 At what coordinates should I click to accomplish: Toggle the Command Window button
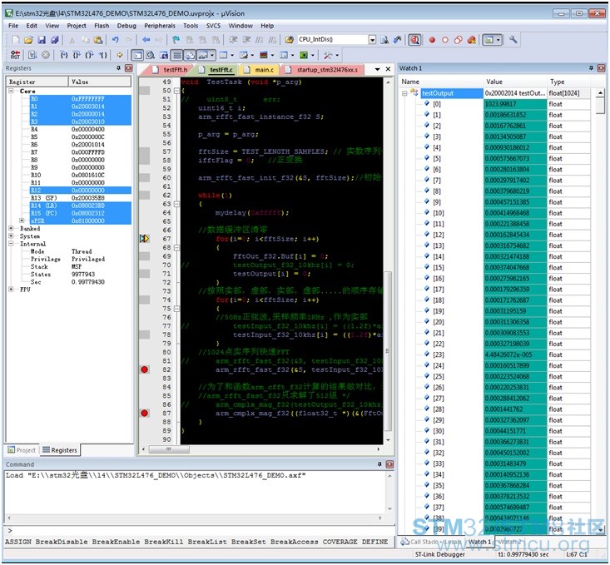pos(137,55)
